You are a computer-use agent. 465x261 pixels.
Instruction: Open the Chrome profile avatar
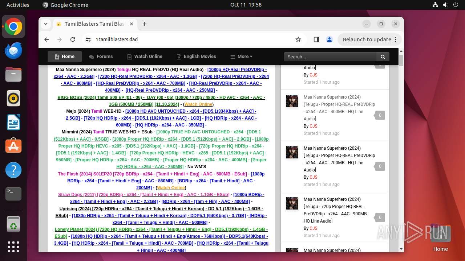(329, 40)
